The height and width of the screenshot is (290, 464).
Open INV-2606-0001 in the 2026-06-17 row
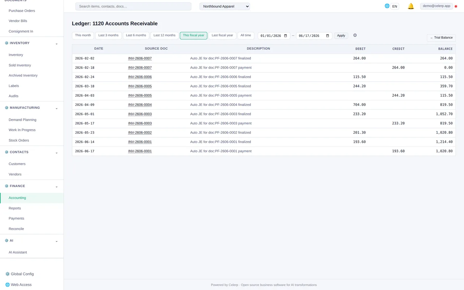pos(140,151)
